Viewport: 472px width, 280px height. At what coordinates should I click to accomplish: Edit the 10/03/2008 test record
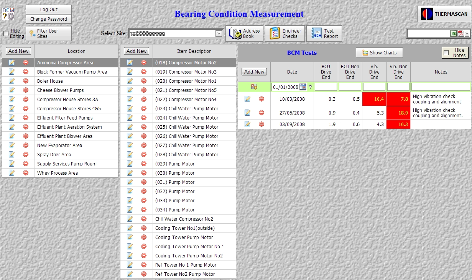coord(247,99)
